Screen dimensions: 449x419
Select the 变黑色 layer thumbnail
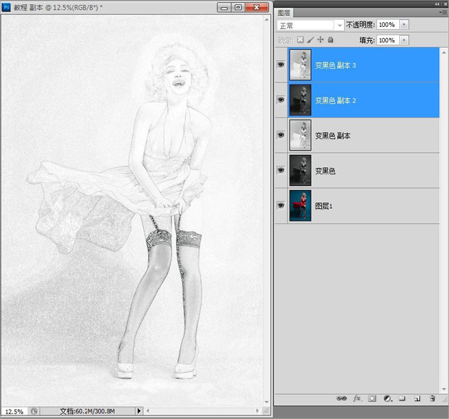[300, 171]
